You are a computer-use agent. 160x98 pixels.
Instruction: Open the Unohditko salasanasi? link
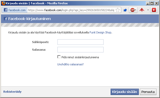pyautogui.click(x=71, y=64)
